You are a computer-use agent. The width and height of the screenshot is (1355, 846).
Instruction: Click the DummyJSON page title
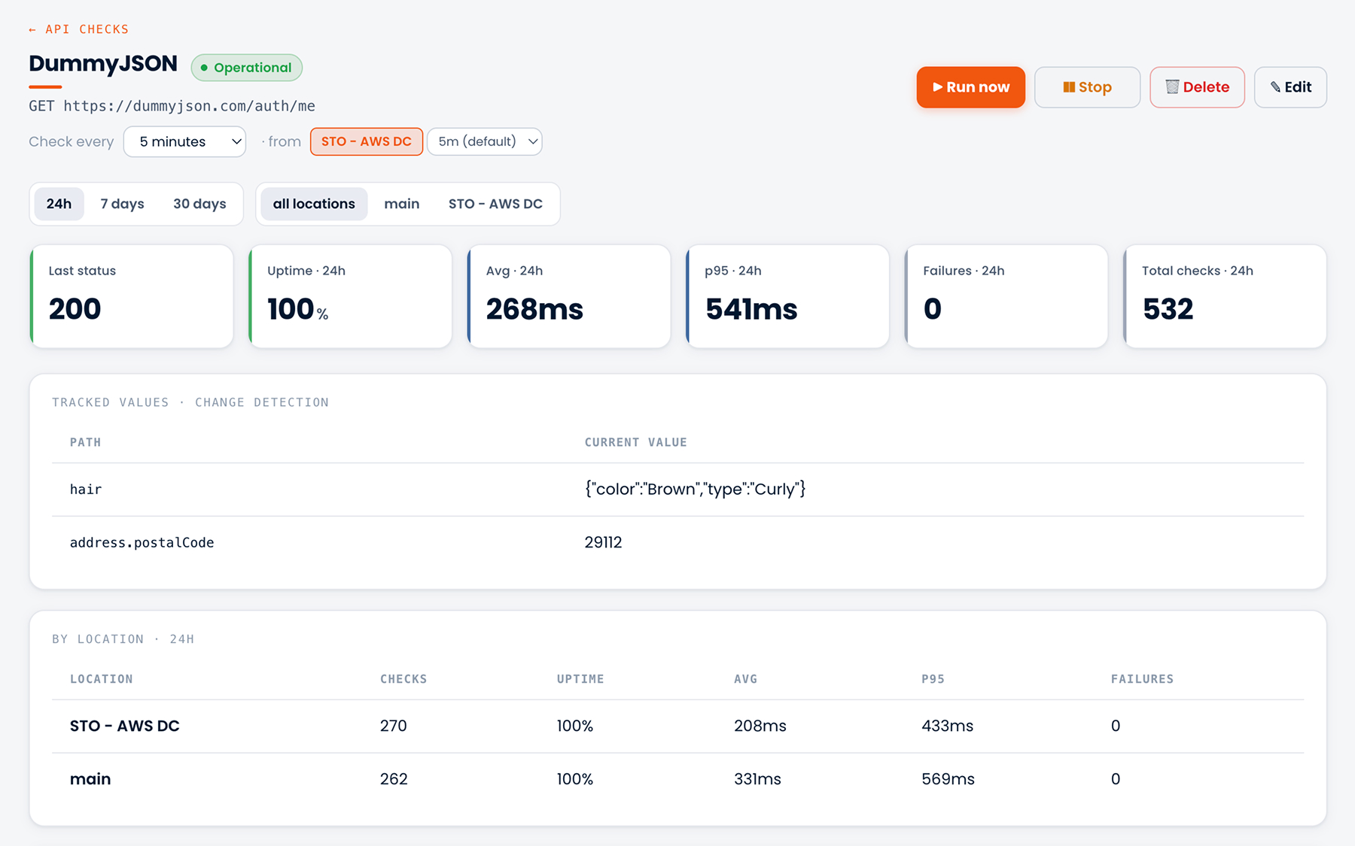tap(103, 64)
